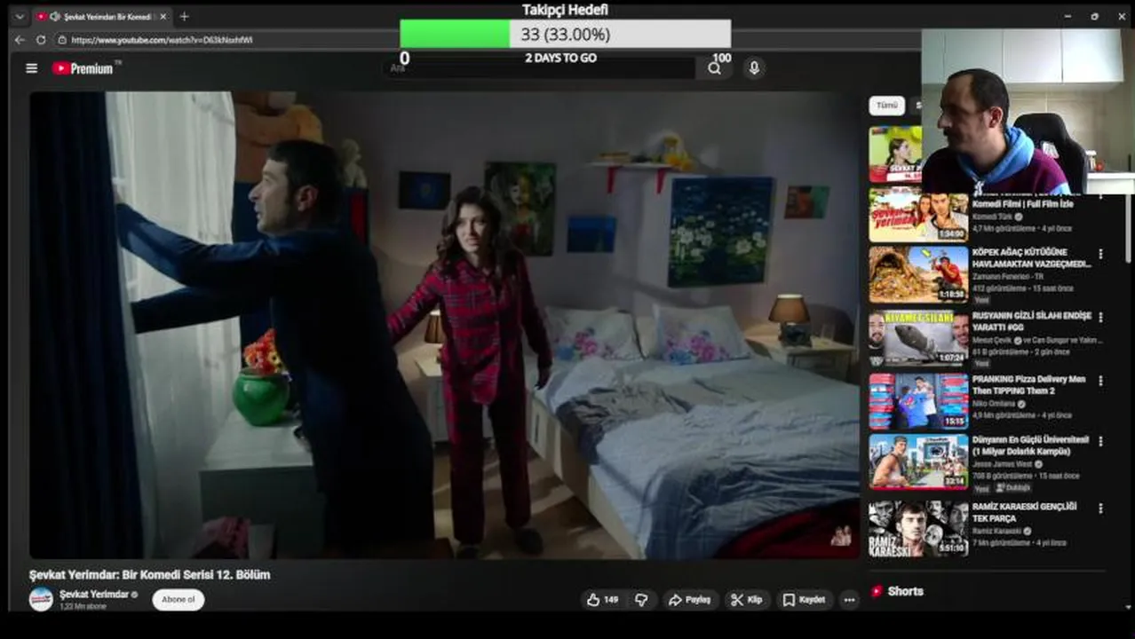
Task: Click the muted-audio speaker icon on tab
Action: 55,16
